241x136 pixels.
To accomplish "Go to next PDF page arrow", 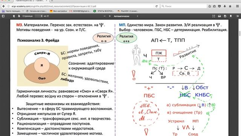I will point(19,16).
